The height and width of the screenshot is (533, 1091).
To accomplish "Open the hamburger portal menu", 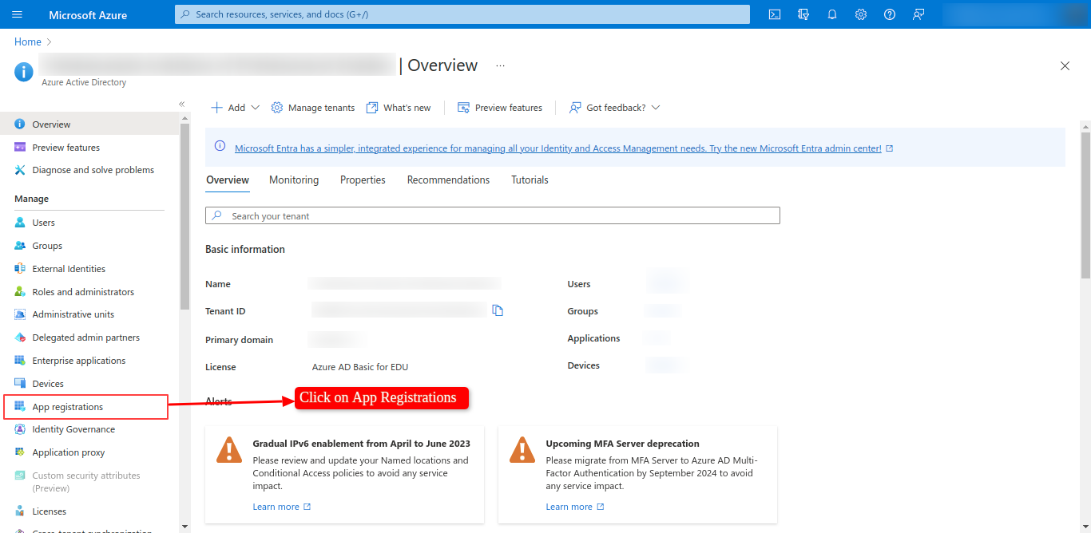I will [x=18, y=14].
